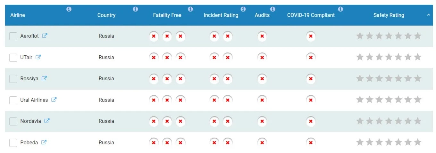The width and height of the screenshot is (436, 153).
Task: Select the Rossiya checkbox
Action: tap(13, 79)
